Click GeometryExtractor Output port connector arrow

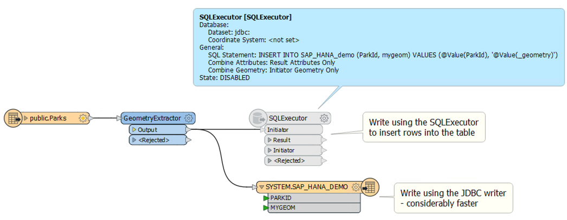189,130
